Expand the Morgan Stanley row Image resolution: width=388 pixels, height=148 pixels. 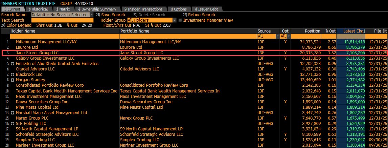coord(13,80)
